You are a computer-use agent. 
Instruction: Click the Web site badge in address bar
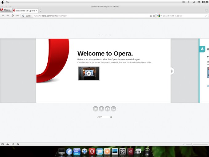click(x=27, y=16)
